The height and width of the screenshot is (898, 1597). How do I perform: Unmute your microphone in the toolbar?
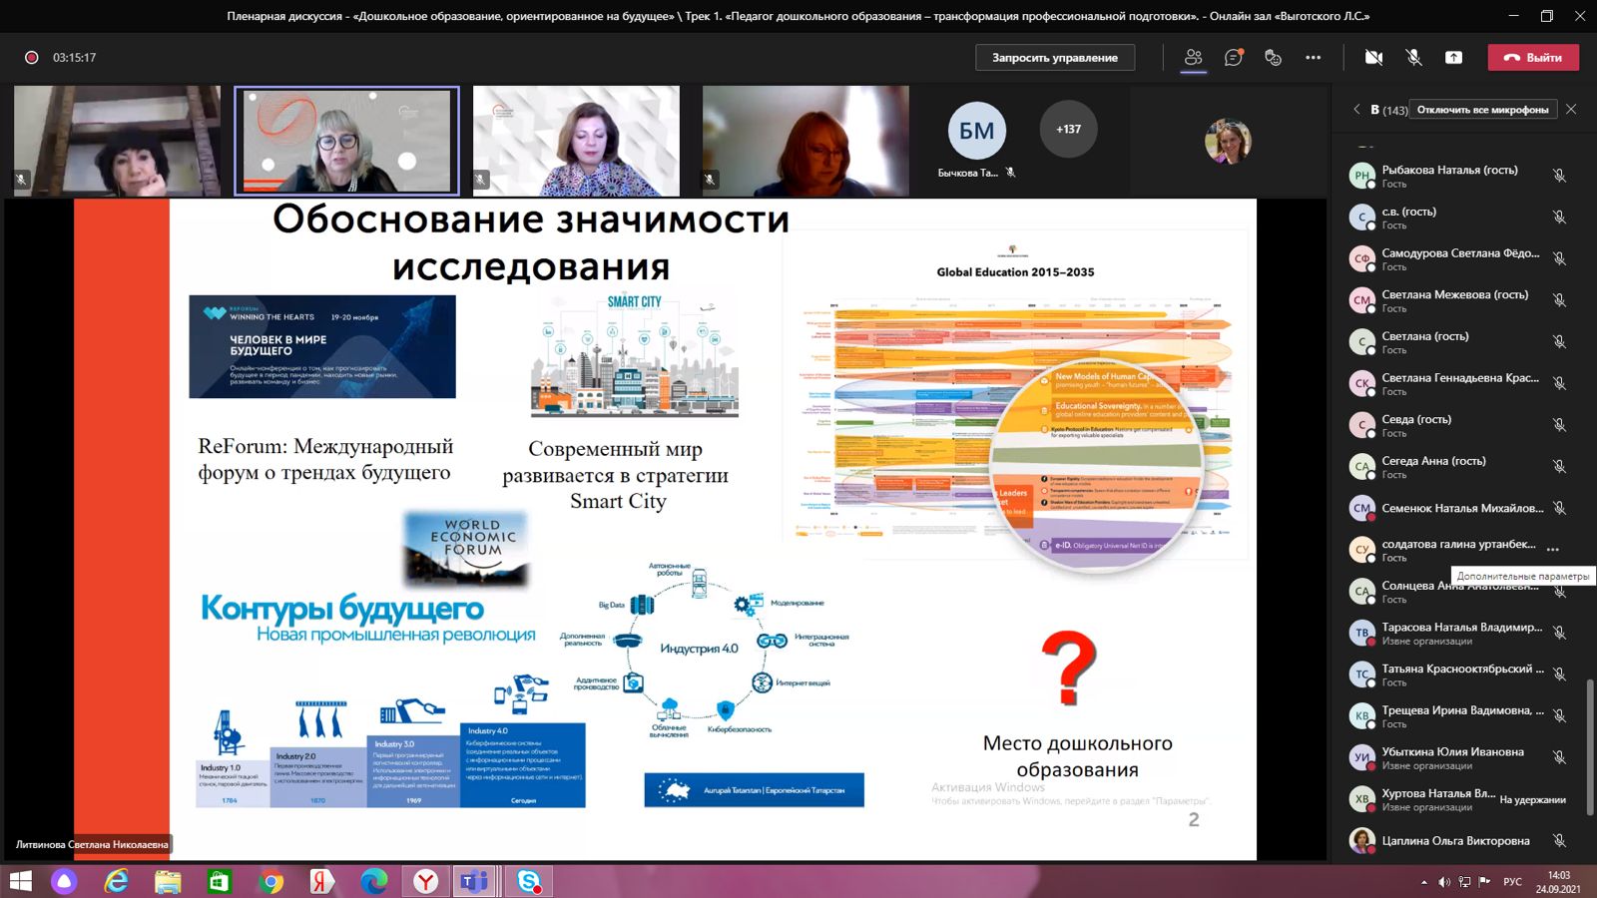pyautogui.click(x=1413, y=58)
